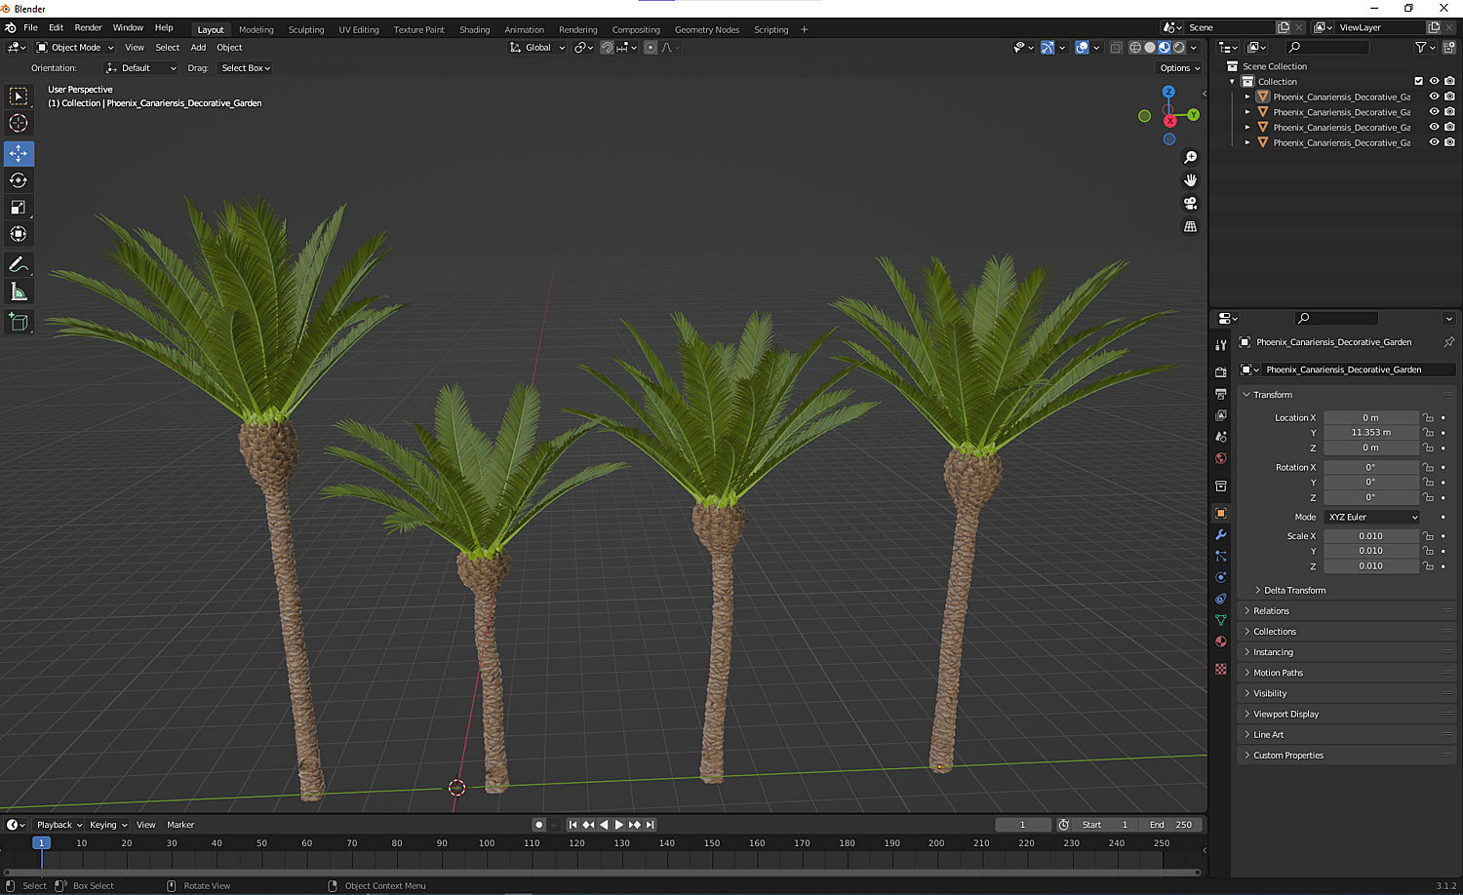The height and width of the screenshot is (895, 1463).
Task: Open the Object Mode dropdown
Action: (x=75, y=47)
